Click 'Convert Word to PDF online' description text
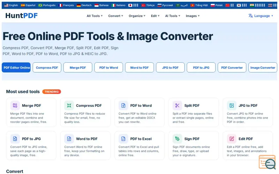This screenshot has width=279, height=174. coord(83,147)
